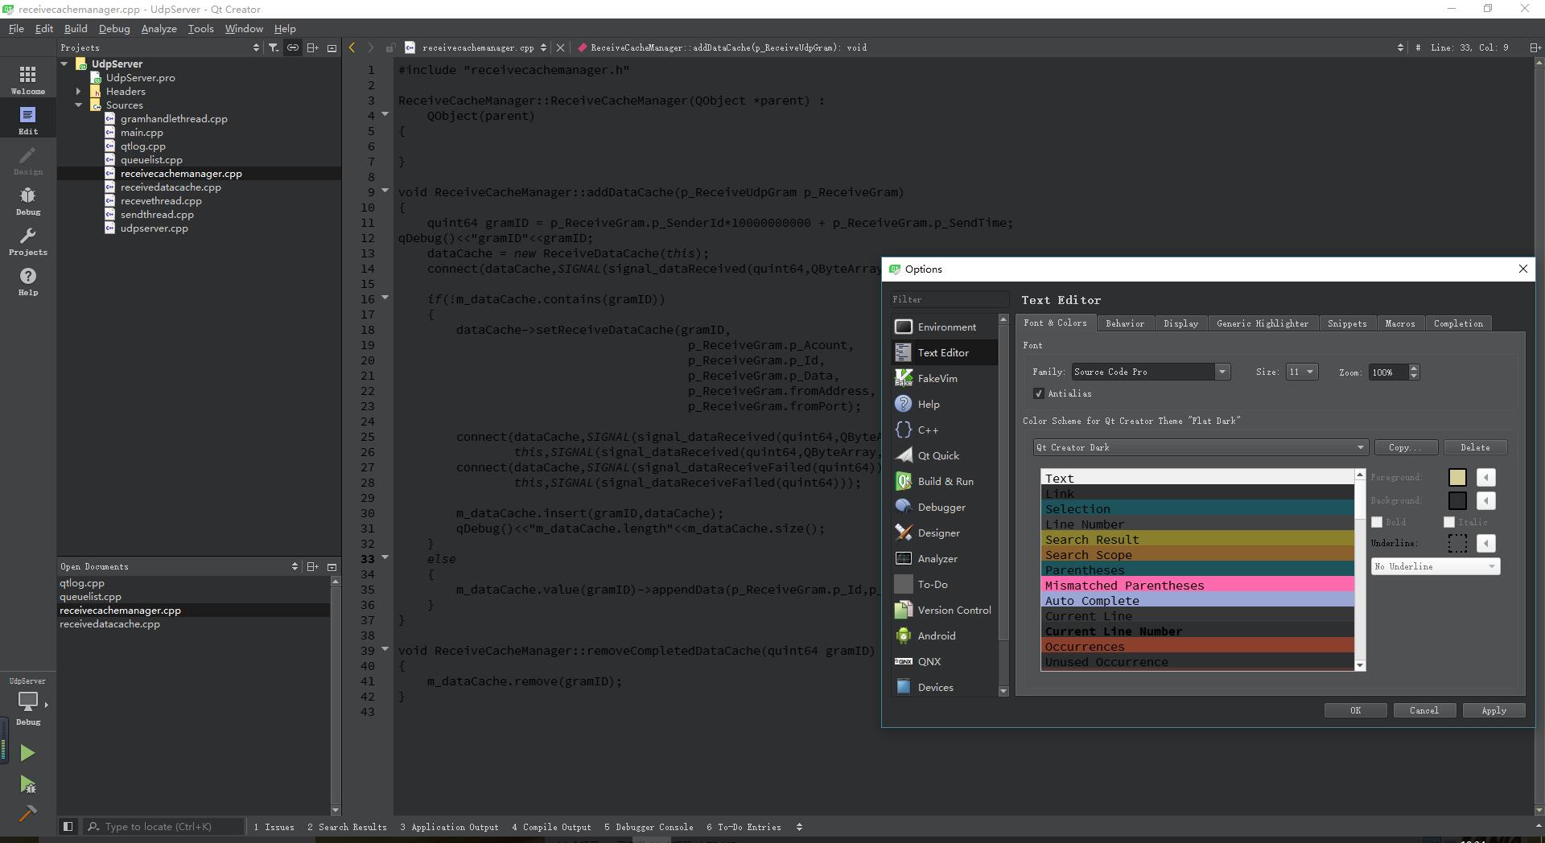
Task: Start debugging with the Run-debug icon
Action: (27, 784)
